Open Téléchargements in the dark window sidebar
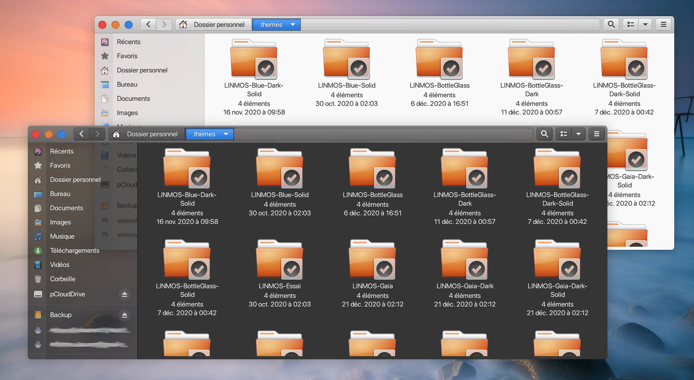This screenshot has height=380, width=694. (82, 251)
